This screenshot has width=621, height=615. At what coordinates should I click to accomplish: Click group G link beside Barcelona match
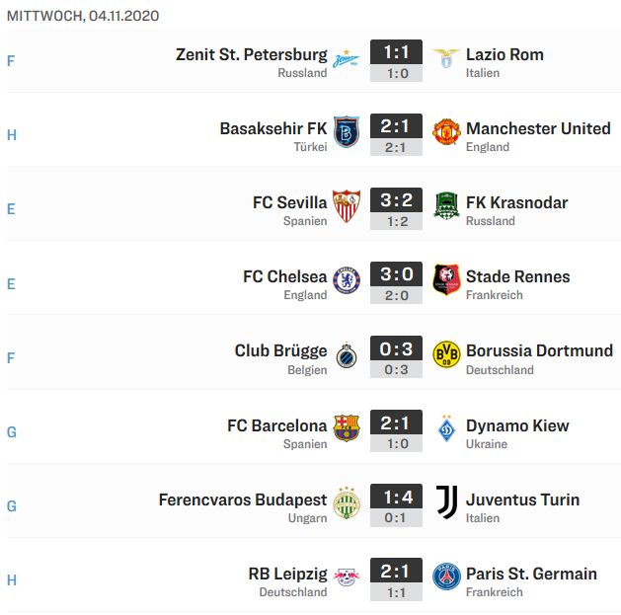click(12, 432)
